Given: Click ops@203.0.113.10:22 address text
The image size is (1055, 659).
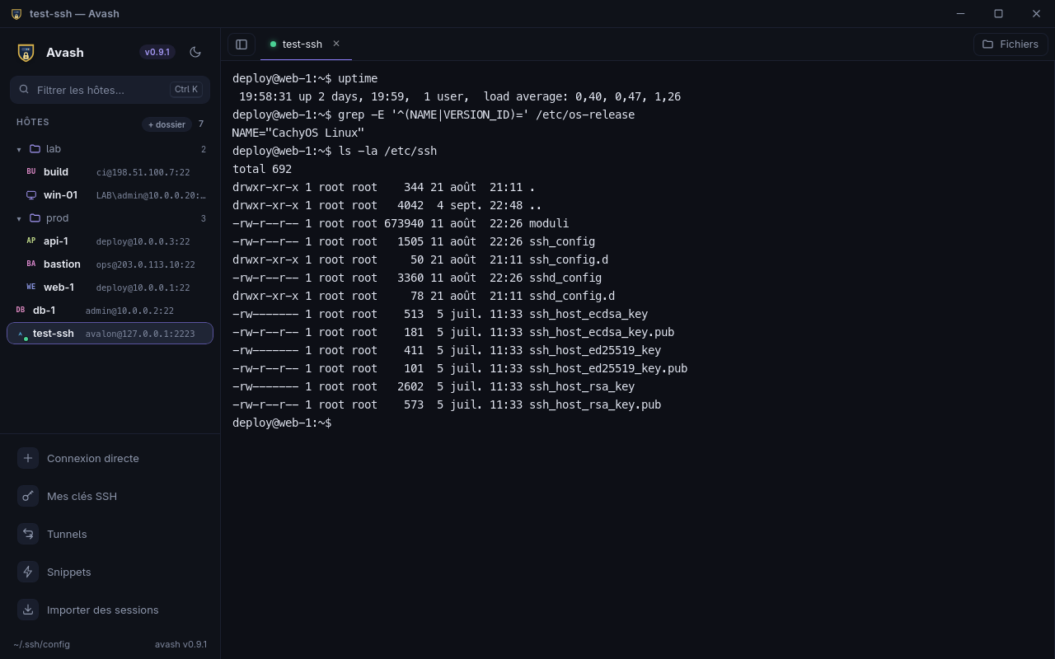Looking at the screenshot, I should coord(145,264).
